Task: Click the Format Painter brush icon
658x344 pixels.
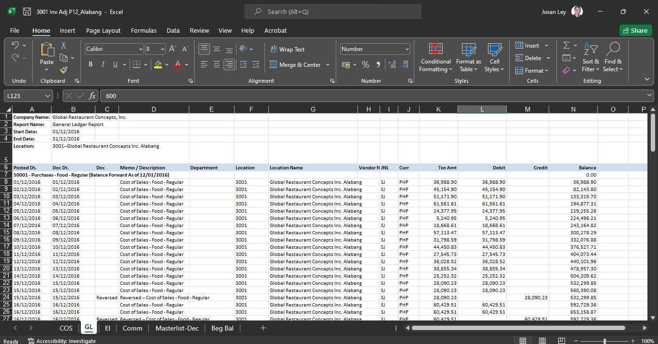Action: coord(64,70)
